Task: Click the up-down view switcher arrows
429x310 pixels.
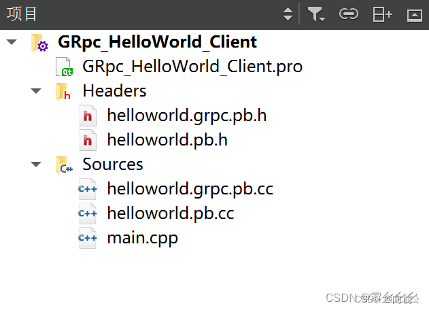Action: 288,14
